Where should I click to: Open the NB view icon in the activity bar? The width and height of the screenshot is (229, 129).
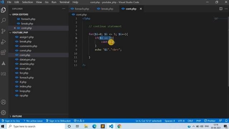click(x=3, y=74)
